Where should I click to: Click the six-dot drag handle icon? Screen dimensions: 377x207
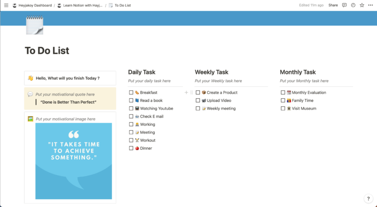click(191, 92)
